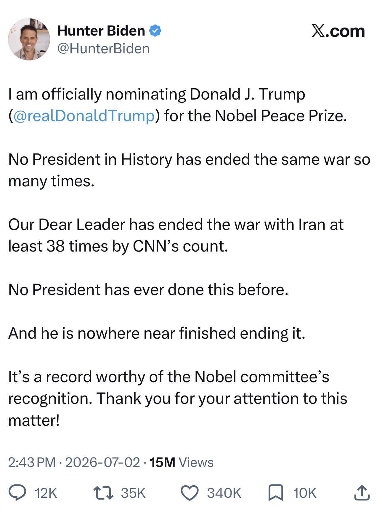View the 10K bookmarks count
Viewport: 382px width, 517px height.
305,493
